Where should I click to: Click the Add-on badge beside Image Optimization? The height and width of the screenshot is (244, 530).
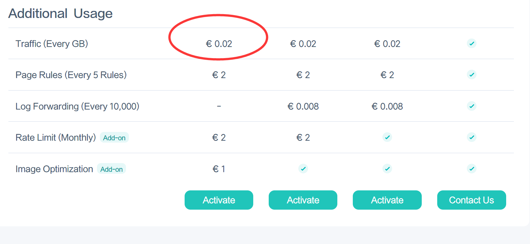111,169
